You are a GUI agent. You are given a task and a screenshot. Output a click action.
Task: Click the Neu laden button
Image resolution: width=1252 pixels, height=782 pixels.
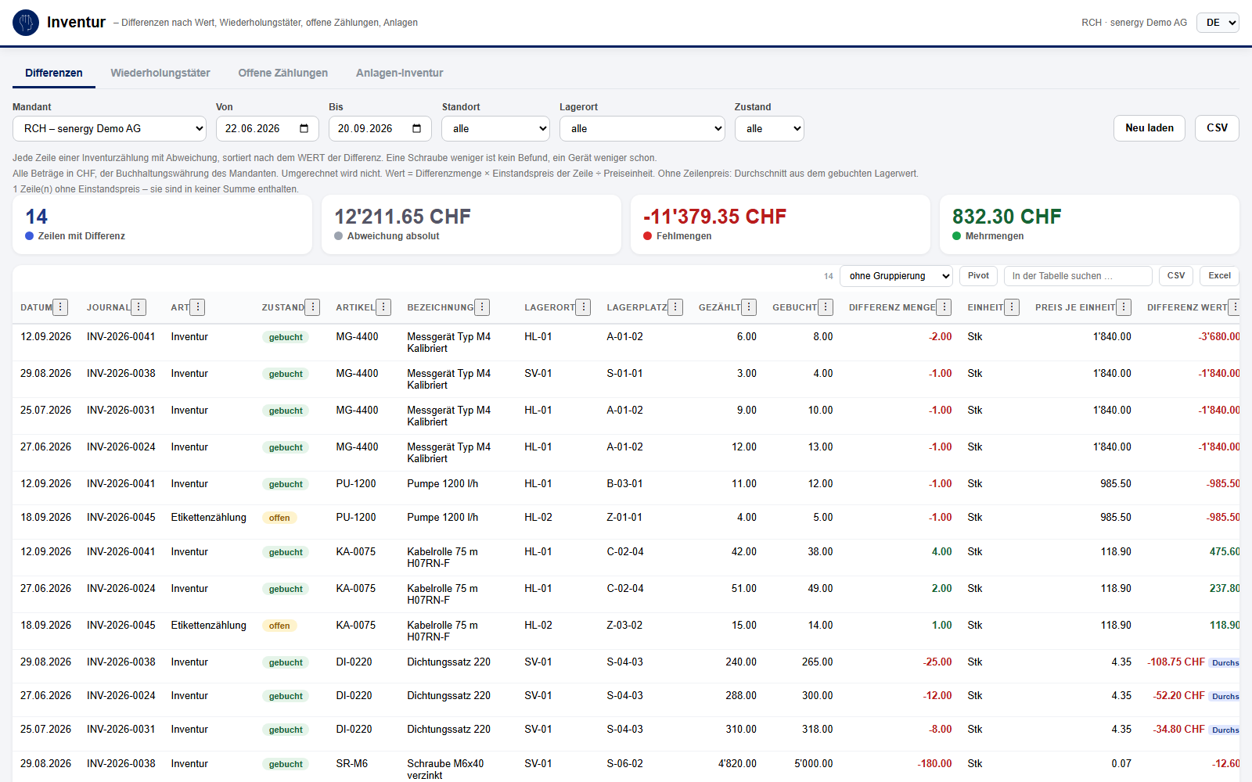1149,128
